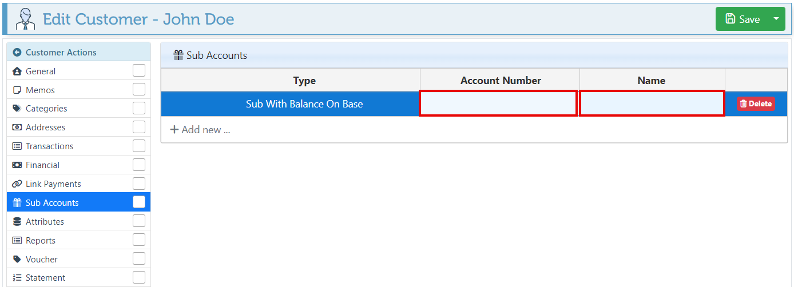Click the back arrow icon beside Customer Actions
Viewport: 794px width, 287px height.
(x=17, y=53)
